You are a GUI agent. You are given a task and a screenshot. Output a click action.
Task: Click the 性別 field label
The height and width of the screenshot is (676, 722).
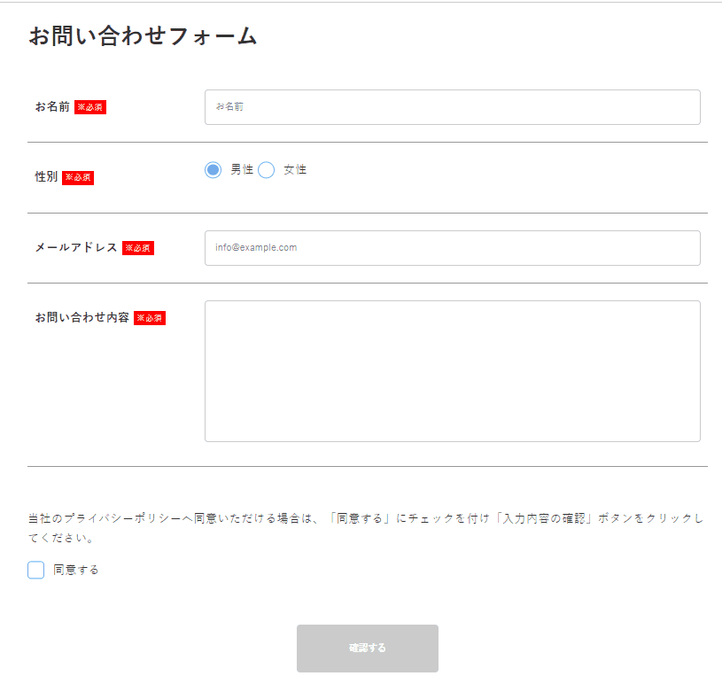[46, 177]
